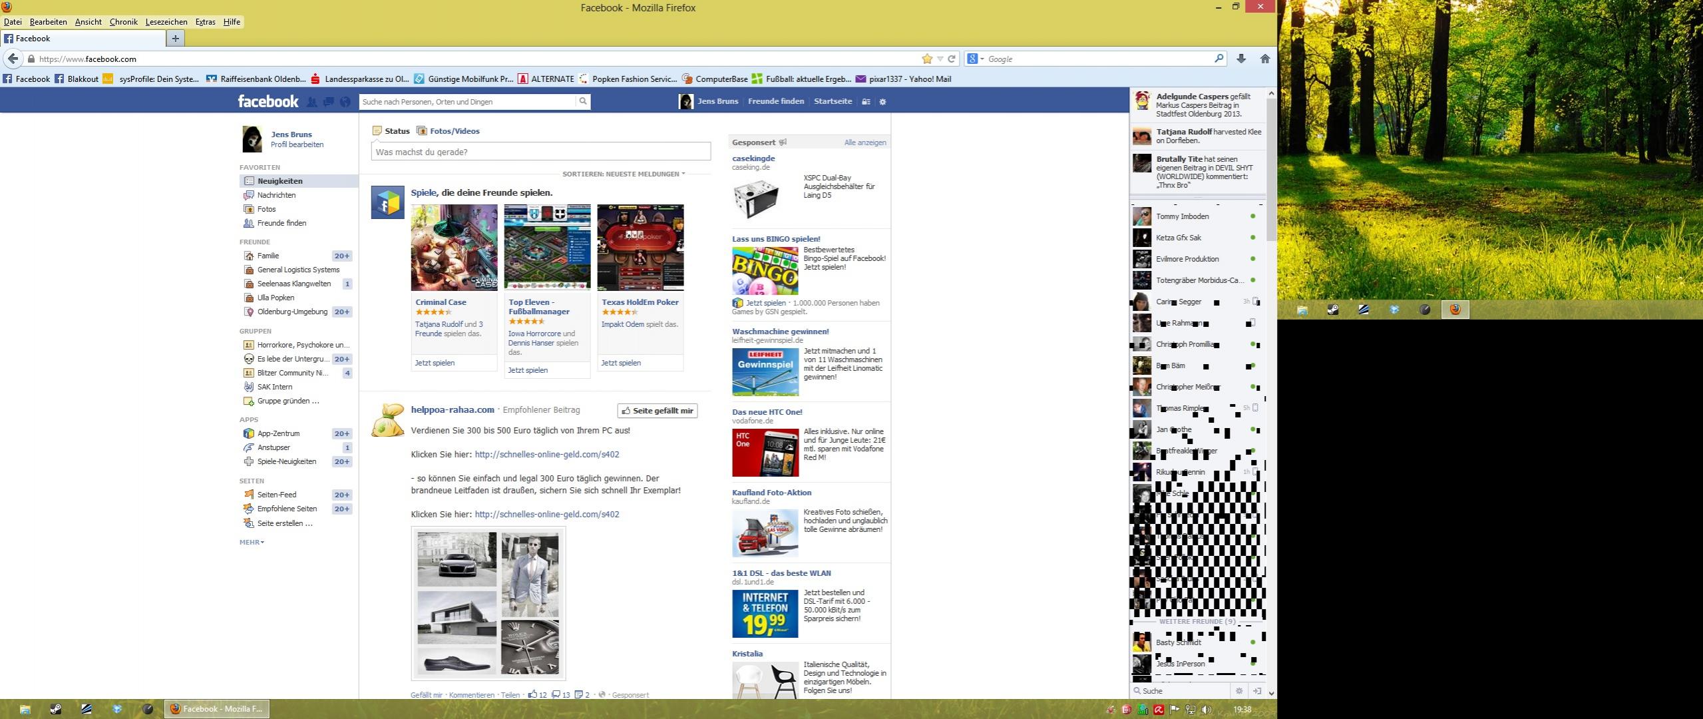
Task: Open chat sidebar options gear
Action: [1238, 691]
